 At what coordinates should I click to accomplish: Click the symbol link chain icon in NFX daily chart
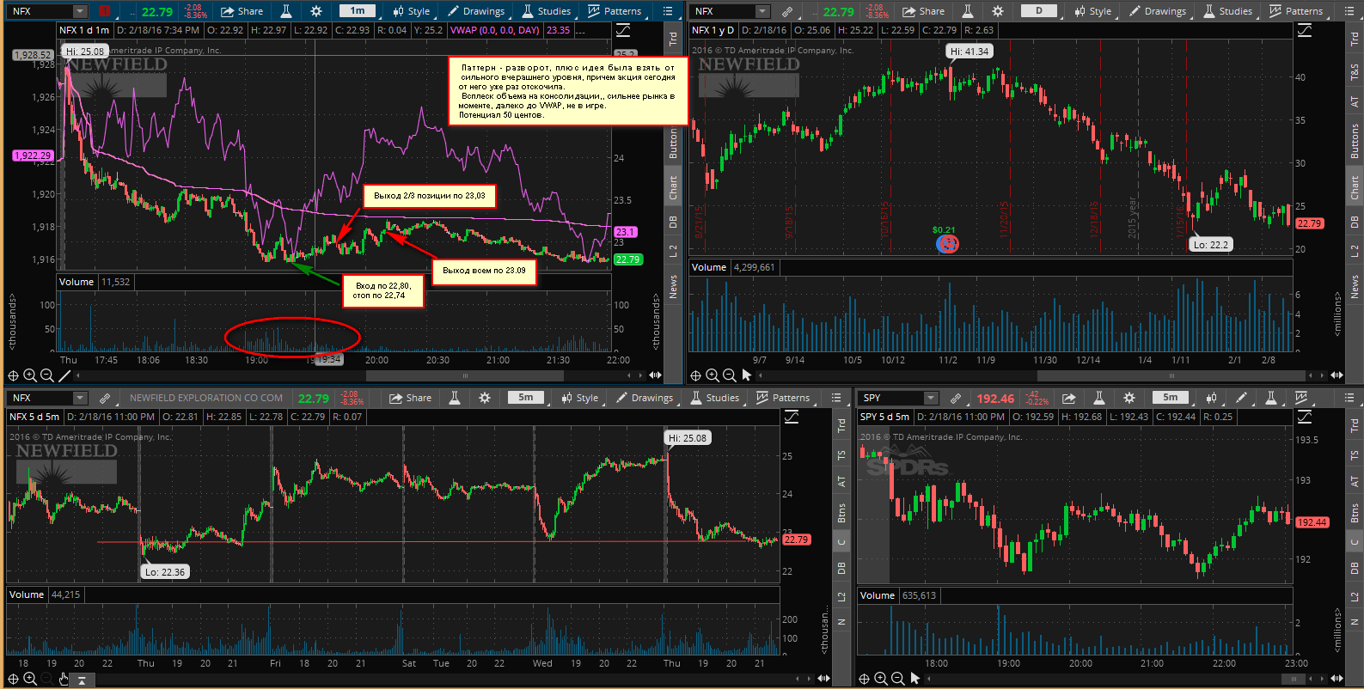[x=787, y=11]
